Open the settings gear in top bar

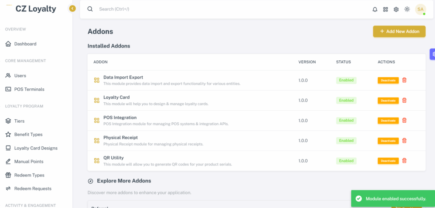click(396, 9)
